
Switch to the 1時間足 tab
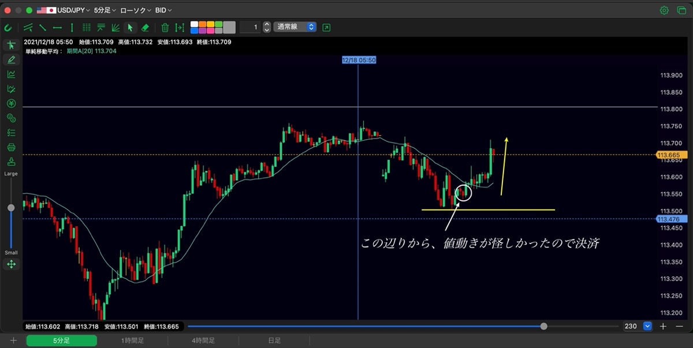(x=132, y=341)
